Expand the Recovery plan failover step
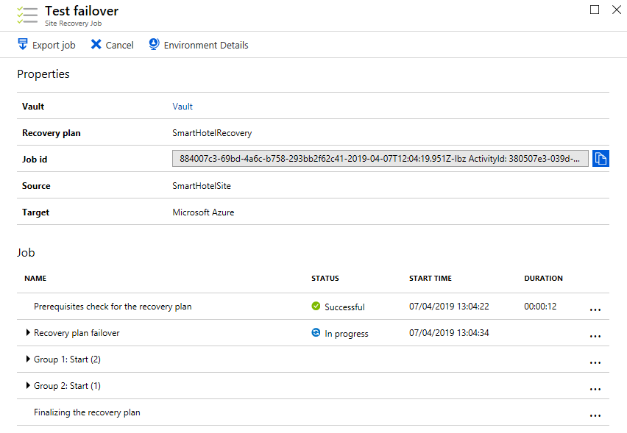 28,332
